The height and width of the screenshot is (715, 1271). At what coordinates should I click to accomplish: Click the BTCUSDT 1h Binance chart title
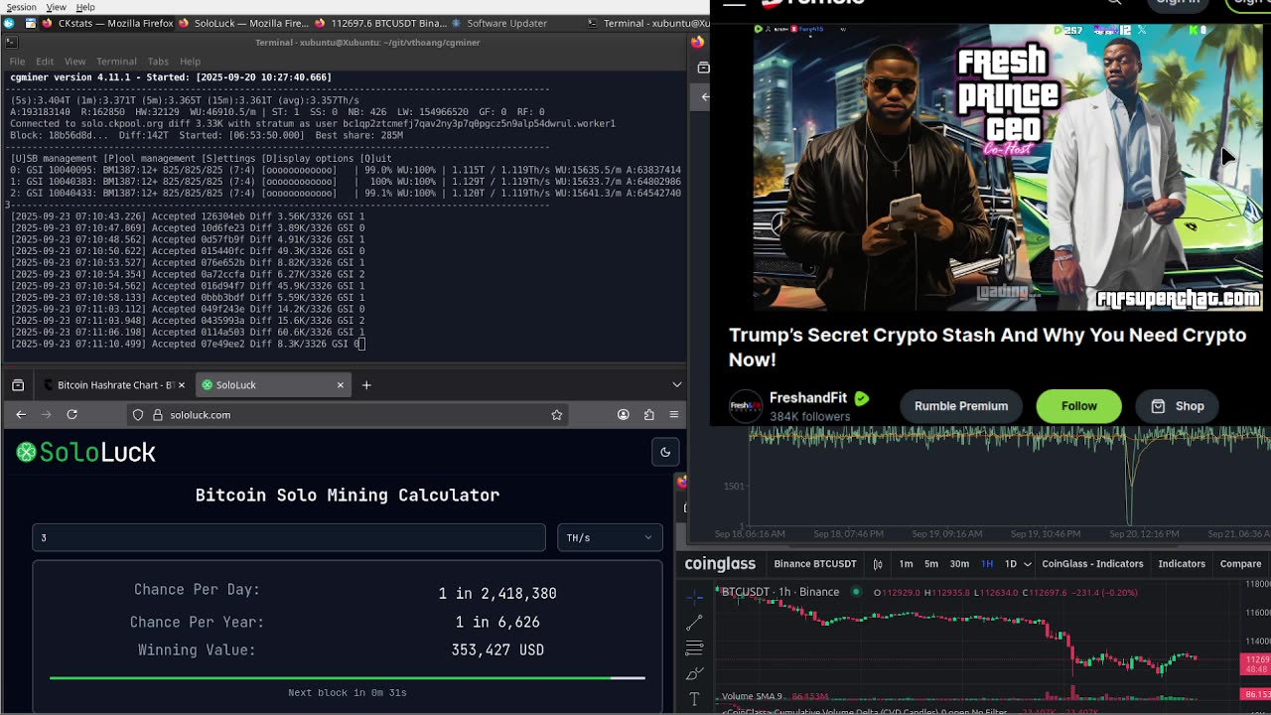click(780, 592)
